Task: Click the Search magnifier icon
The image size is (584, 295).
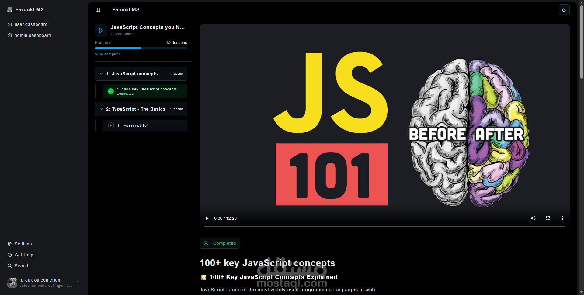Action: 10,266
